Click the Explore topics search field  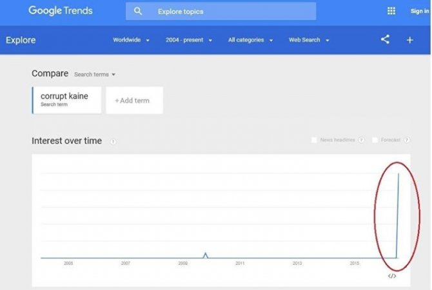tap(221, 12)
